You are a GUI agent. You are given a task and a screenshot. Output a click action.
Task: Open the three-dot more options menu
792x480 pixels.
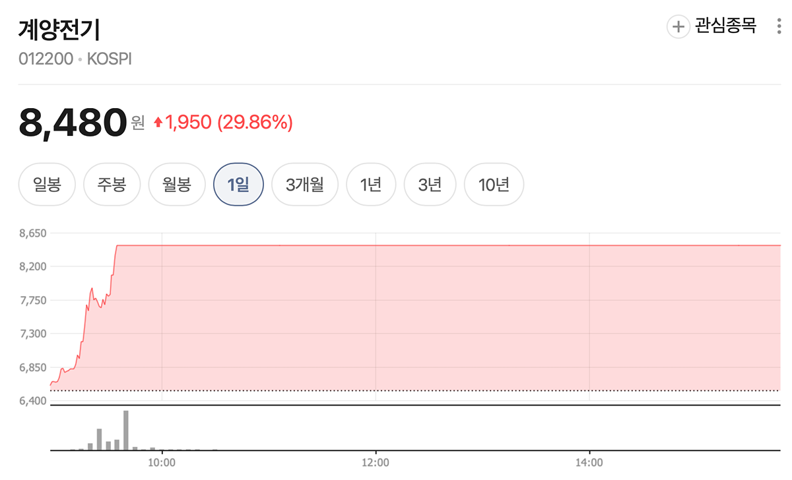(779, 27)
